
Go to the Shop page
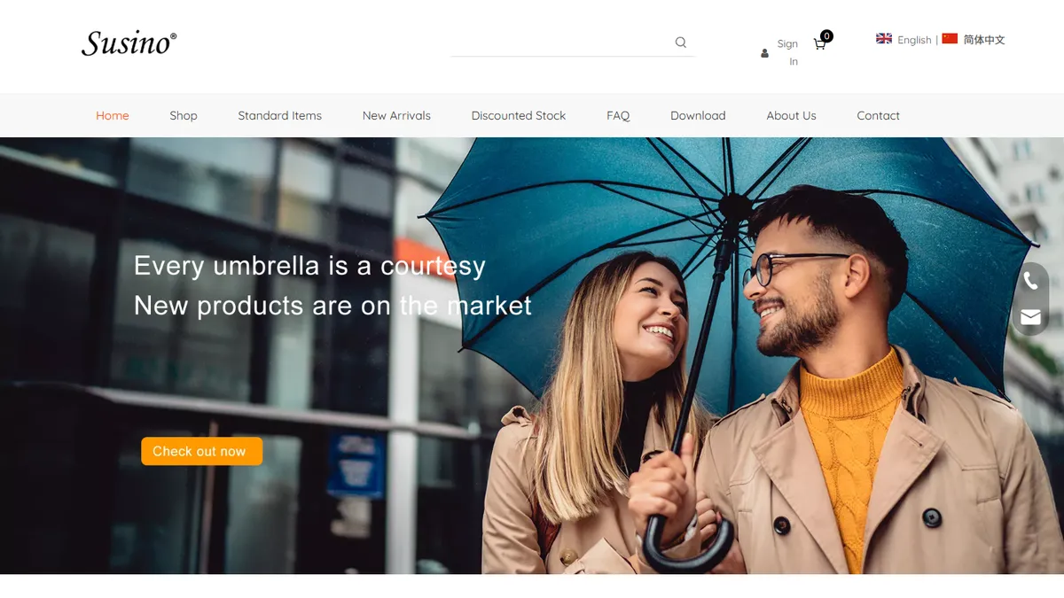[x=184, y=115]
